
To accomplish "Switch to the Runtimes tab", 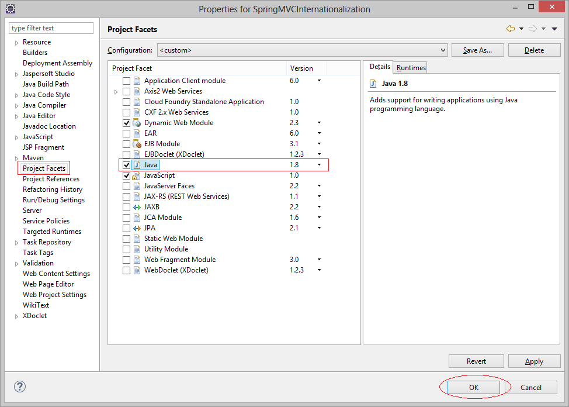I will pos(411,68).
